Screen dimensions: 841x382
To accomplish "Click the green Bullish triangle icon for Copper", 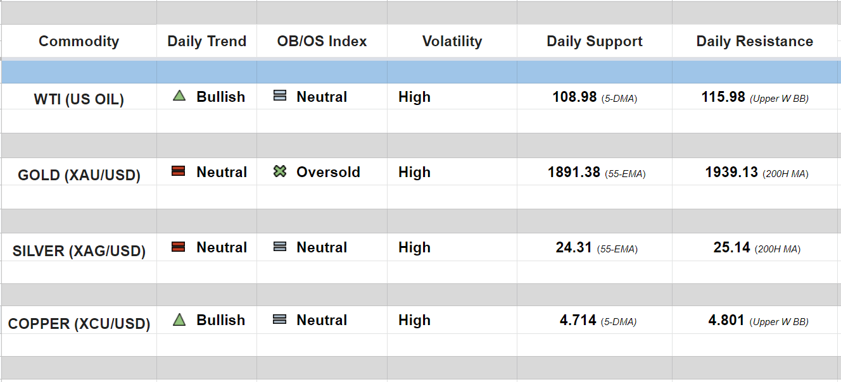I will [x=179, y=320].
